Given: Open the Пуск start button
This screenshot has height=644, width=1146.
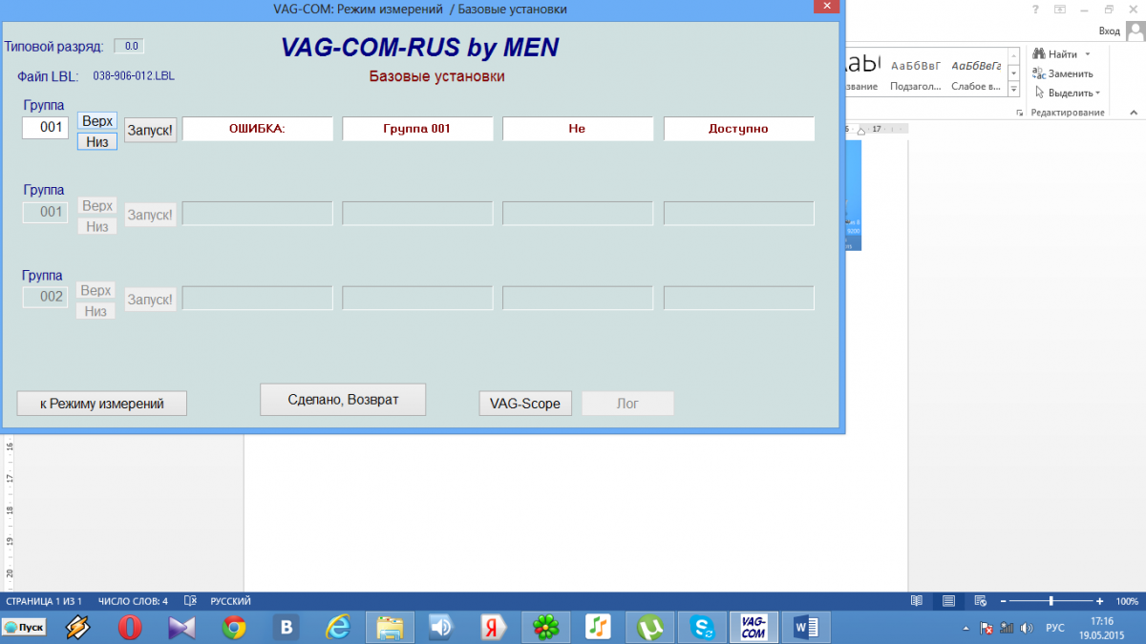Looking at the screenshot, I should [x=26, y=627].
